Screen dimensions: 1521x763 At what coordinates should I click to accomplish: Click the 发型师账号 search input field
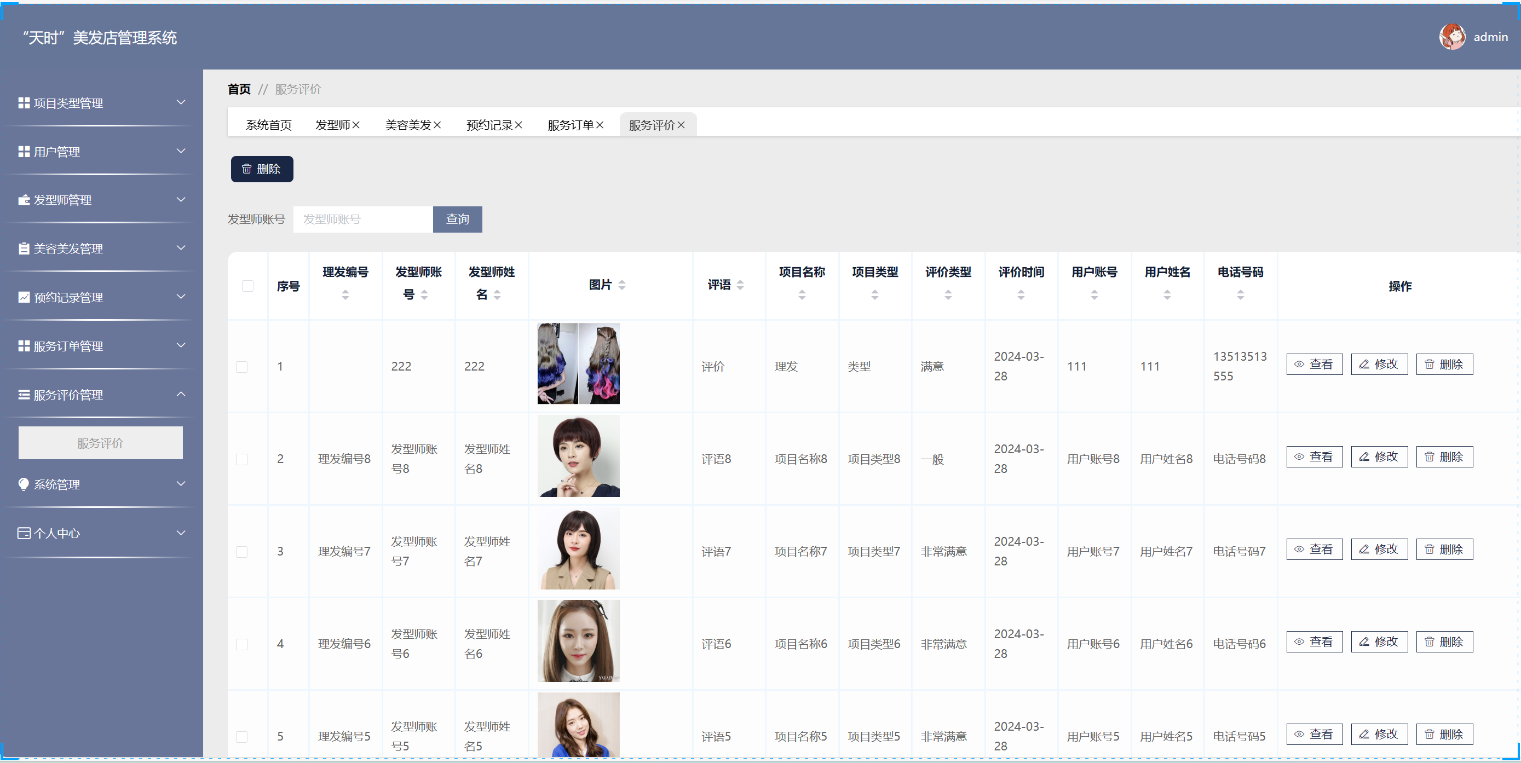pyautogui.click(x=362, y=219)
